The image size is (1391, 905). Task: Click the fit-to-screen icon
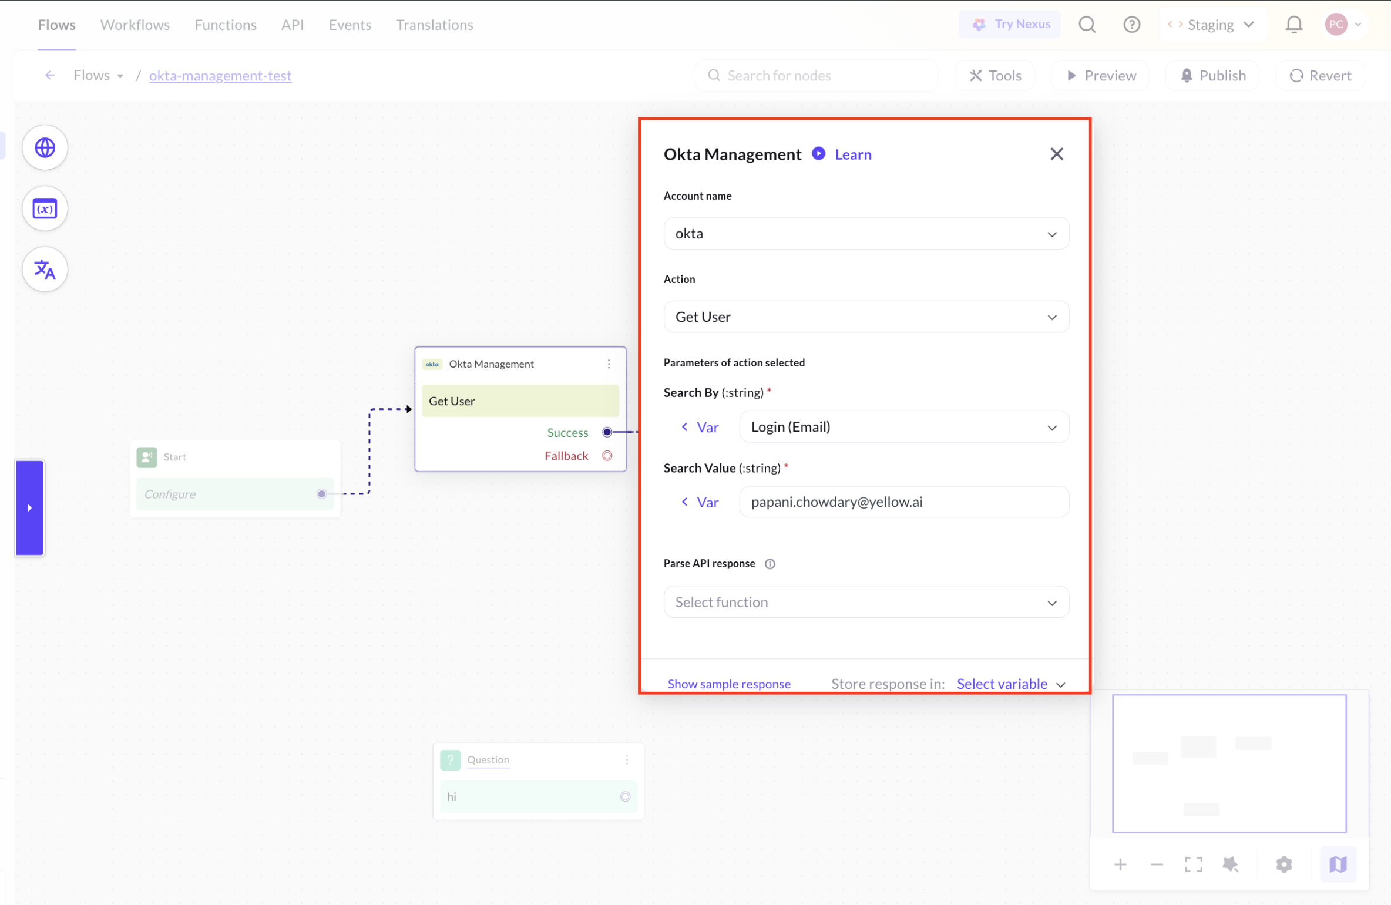tap(1193, 864)
